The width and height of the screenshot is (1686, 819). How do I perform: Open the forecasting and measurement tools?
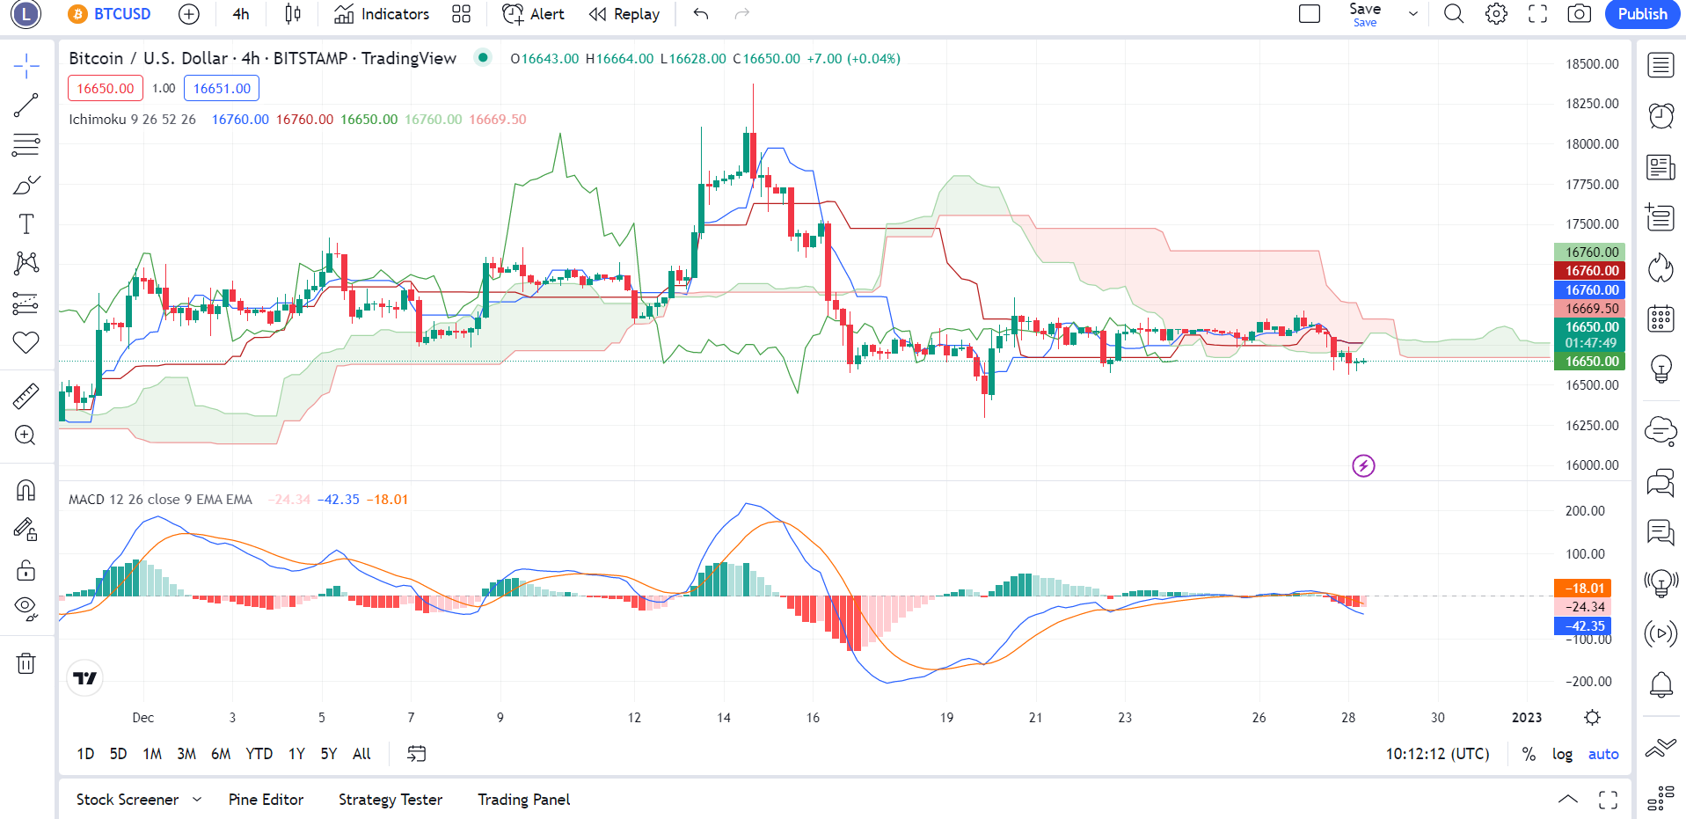point(26,303)
